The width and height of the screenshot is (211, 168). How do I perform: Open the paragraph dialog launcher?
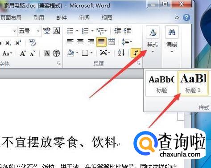pyautogui.click(x=139, y=64)
